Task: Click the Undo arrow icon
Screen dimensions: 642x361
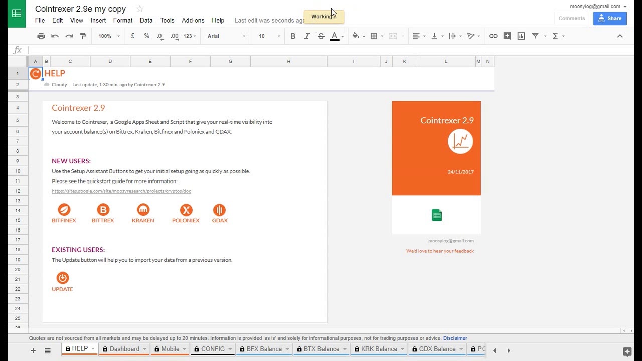Action: click(x=55, y=36)
